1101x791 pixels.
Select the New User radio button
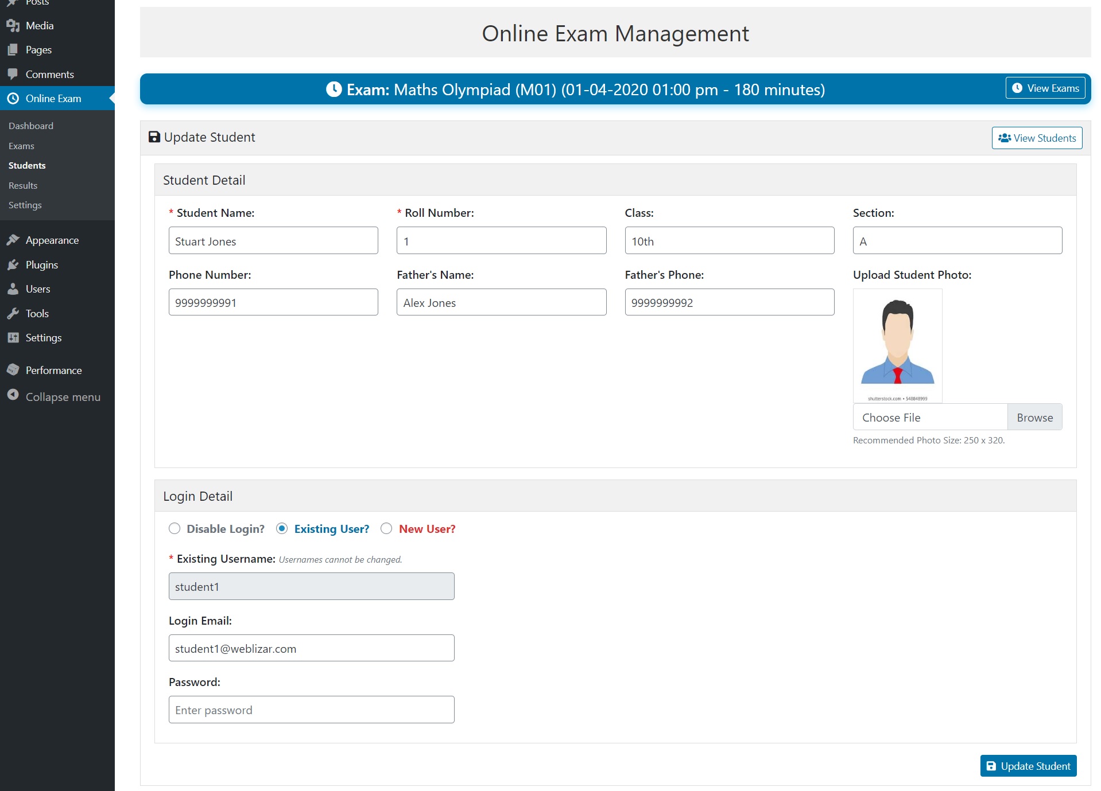386,528
